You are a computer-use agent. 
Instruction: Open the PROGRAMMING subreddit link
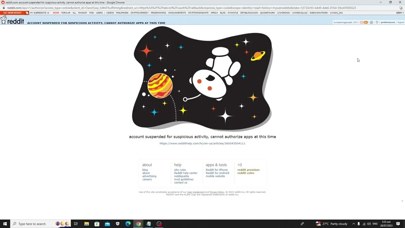click(158, 13)
